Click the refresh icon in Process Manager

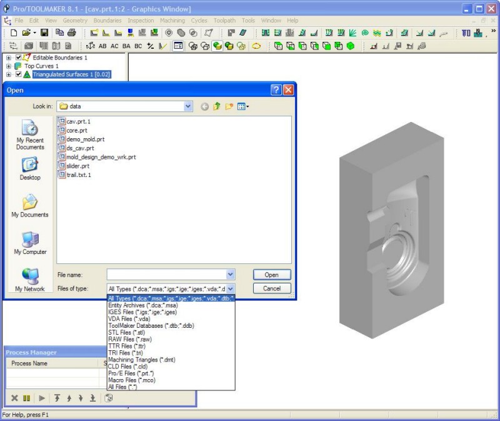tap(109, 398)
